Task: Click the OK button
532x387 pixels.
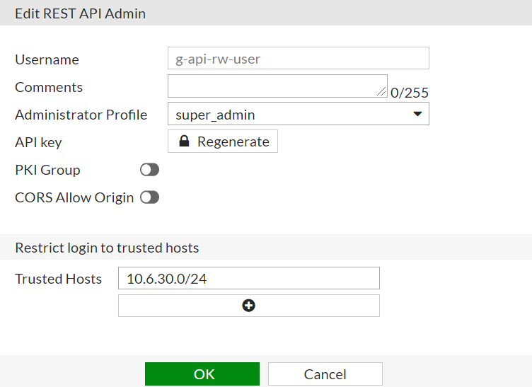Action: click(202, 374)
